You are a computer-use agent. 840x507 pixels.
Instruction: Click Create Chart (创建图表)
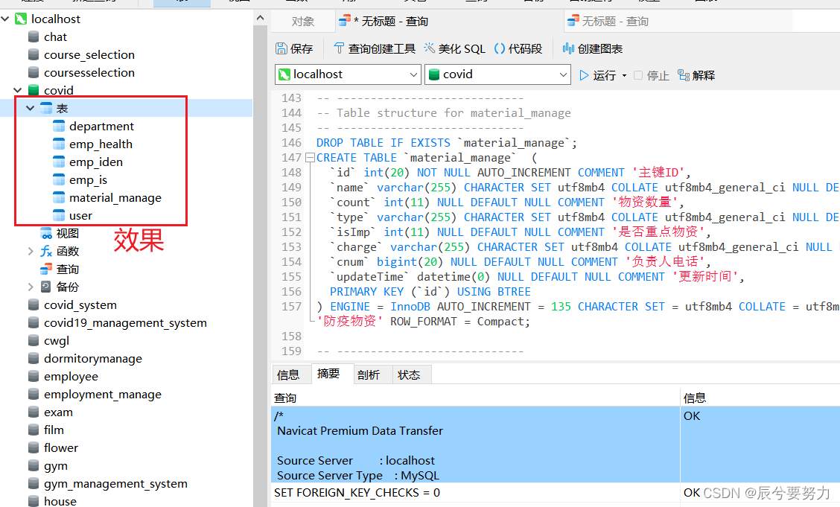point(593,48)
